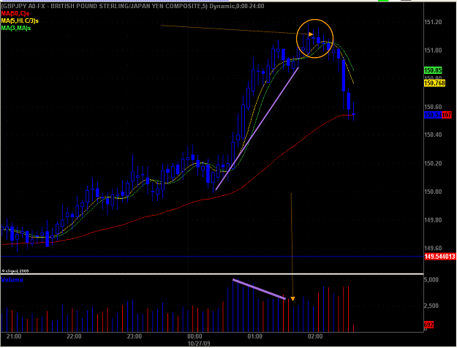Click the 150.00 price axis label
The width and height of the screenshot is (457, 348).
click(x=433, y=192)
